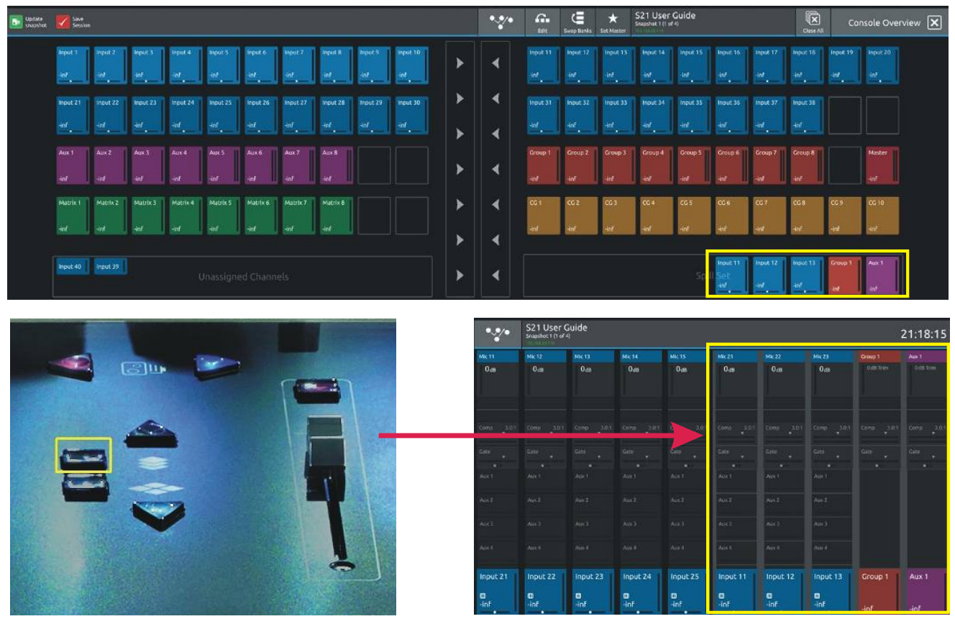Select the red Master tile

[x=882, y=165]
